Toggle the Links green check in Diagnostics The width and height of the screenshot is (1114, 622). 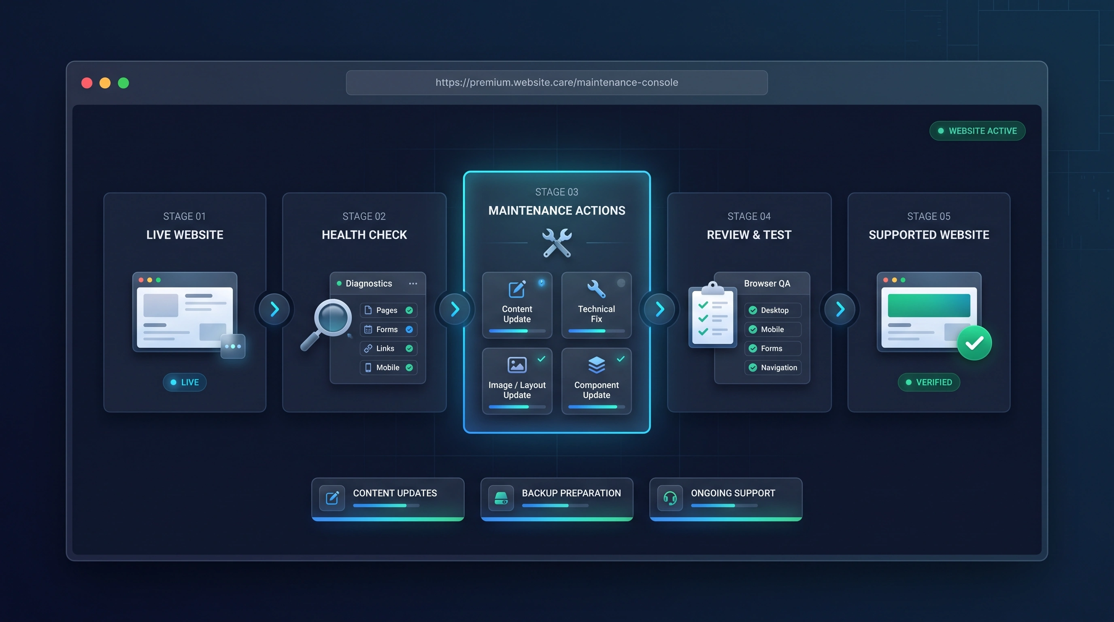[x=409, y=348]
